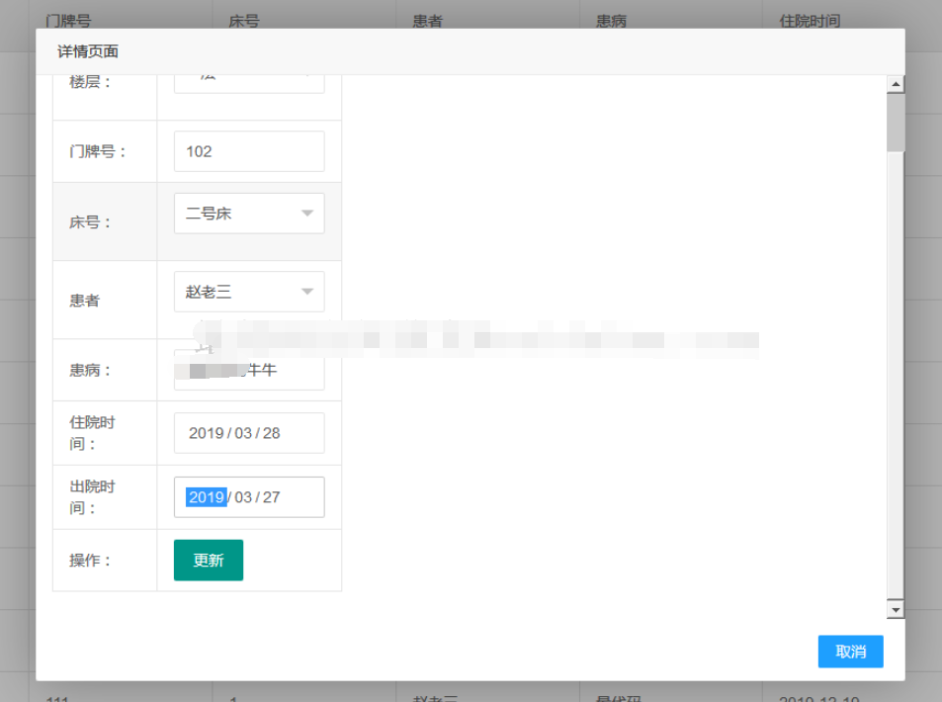Click the dialog scrollbar up arrow
The image size is (942, 702).
pyautogui.click(x=896, y=84)
